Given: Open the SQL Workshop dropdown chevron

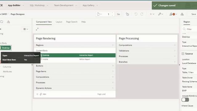Looking at the screenshot, I should [47, 6].
